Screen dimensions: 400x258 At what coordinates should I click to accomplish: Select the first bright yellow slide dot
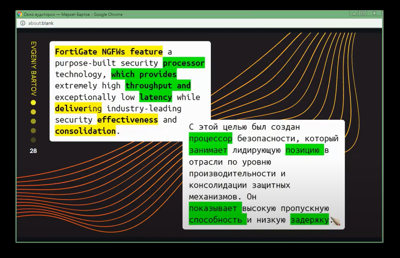[33, 103]
